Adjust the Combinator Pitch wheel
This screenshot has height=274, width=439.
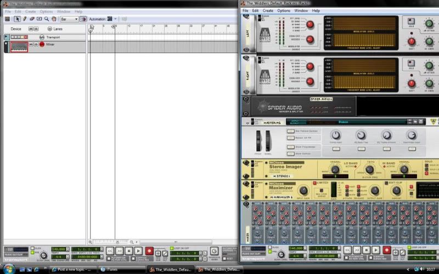pyautogui.click(x=258, y=141)
